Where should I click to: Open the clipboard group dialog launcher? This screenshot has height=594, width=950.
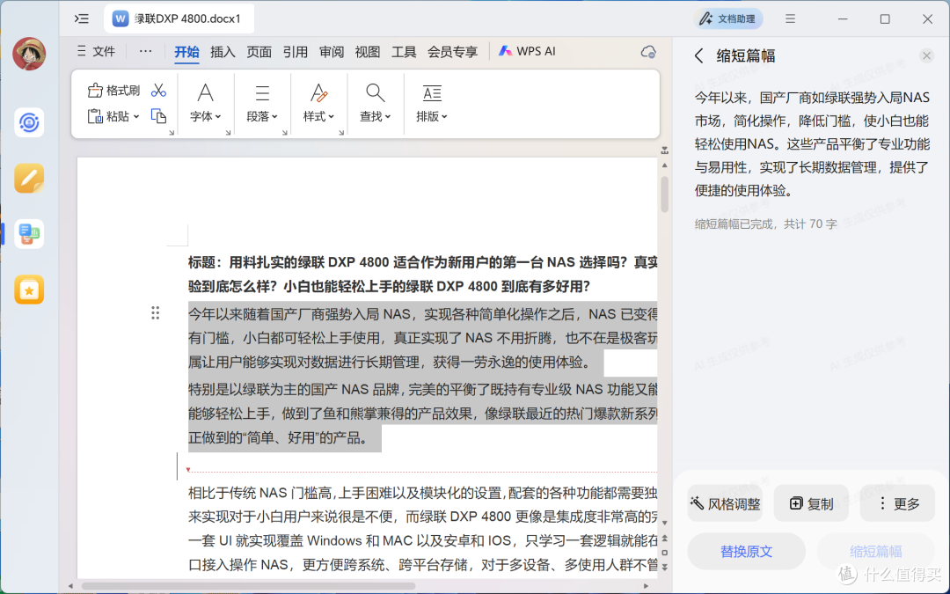pos(172,132)
